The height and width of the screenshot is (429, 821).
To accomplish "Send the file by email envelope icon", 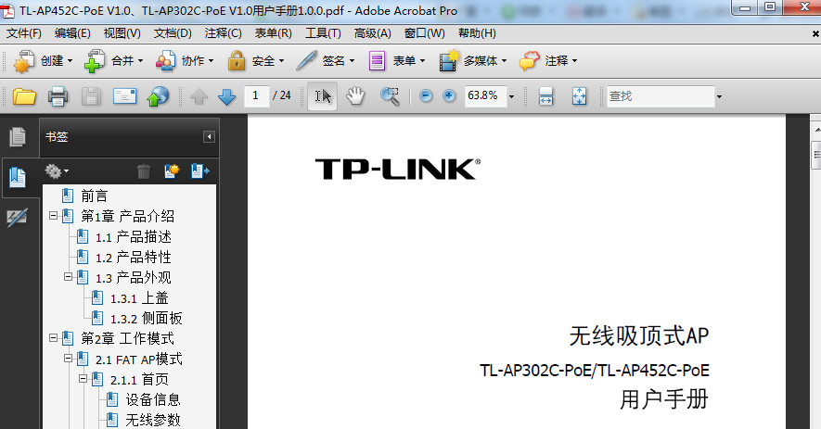I will click(124, 96).
